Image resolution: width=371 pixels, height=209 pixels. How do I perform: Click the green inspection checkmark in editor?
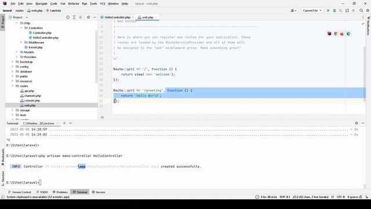[x=363, y=24]
